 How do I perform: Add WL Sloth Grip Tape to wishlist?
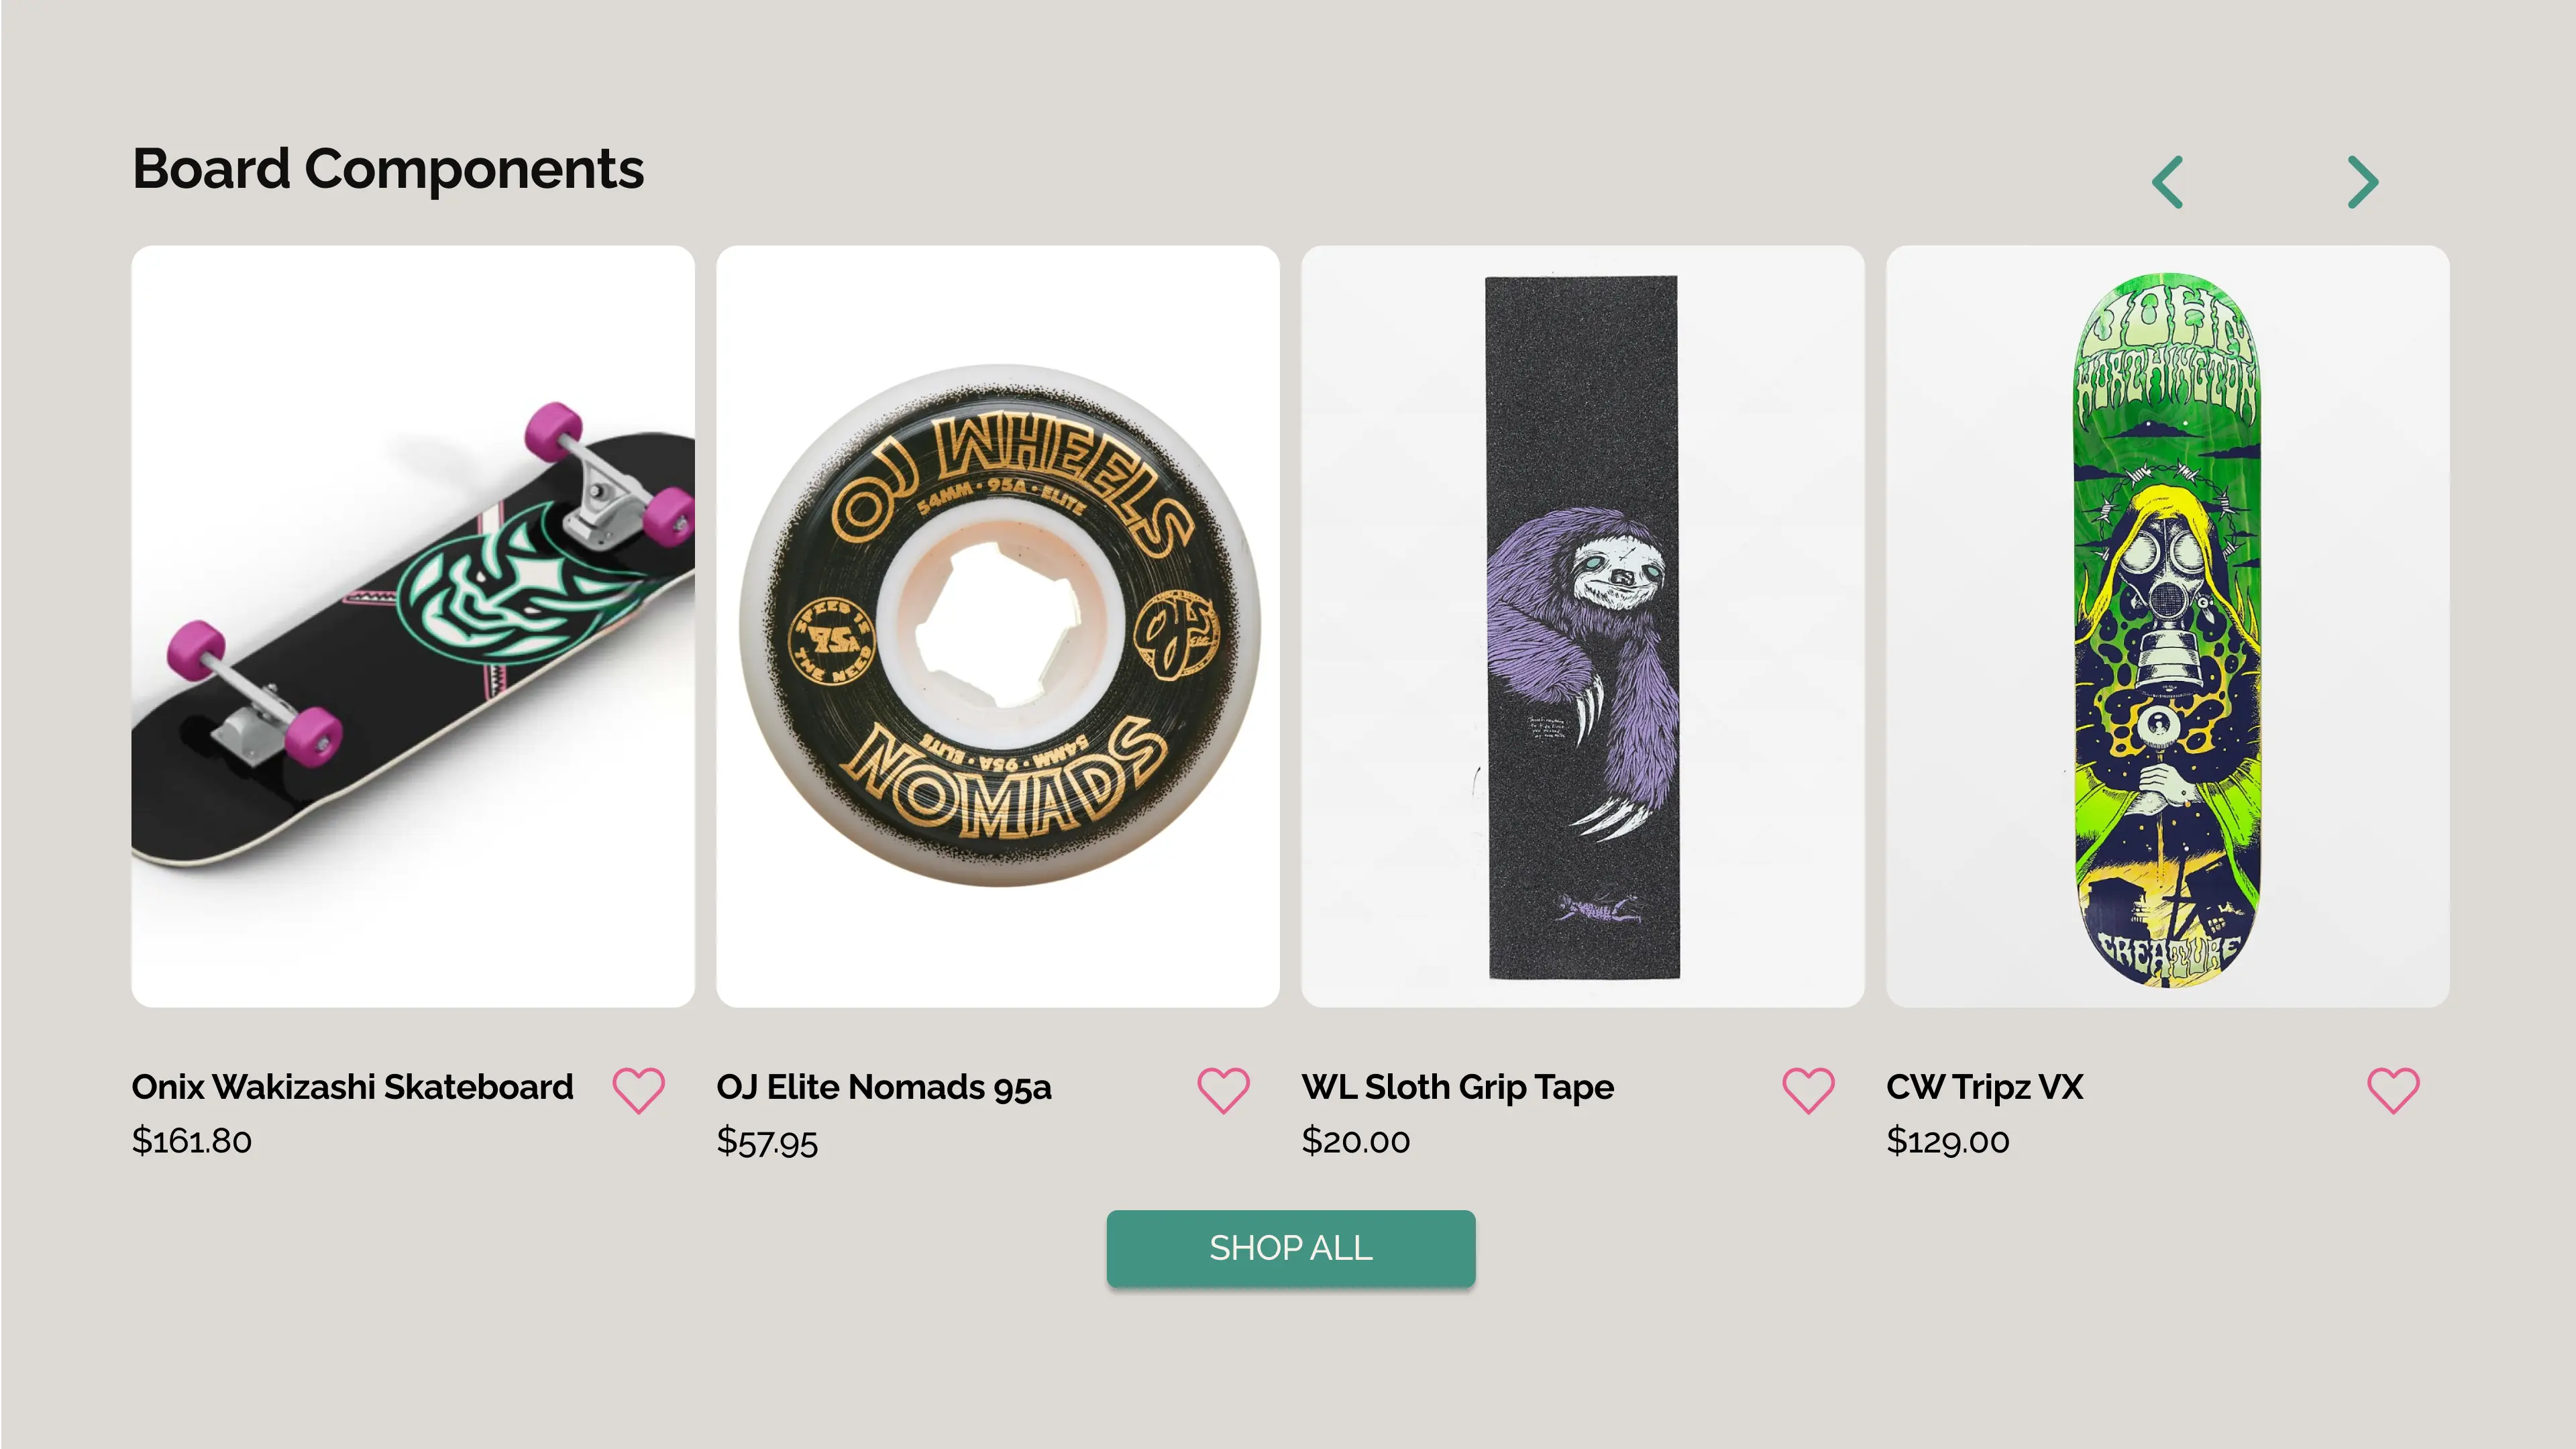coord(1808,1090)
